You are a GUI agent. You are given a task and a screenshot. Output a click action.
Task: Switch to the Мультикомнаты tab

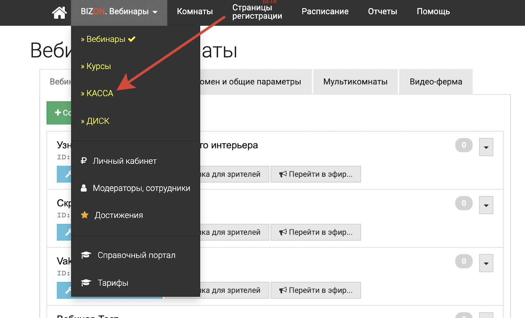(355, 82)
